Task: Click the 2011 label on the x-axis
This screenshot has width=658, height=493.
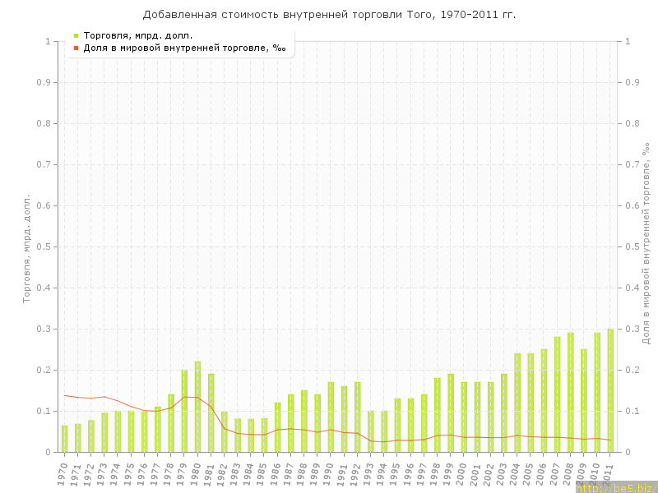Action: coord(609,473)
